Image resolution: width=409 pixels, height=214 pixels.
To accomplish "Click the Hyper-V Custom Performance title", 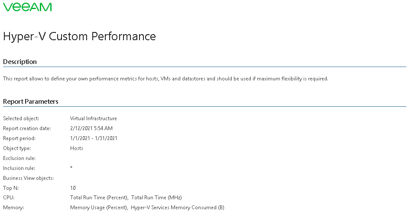I will [x=79, y=36].
